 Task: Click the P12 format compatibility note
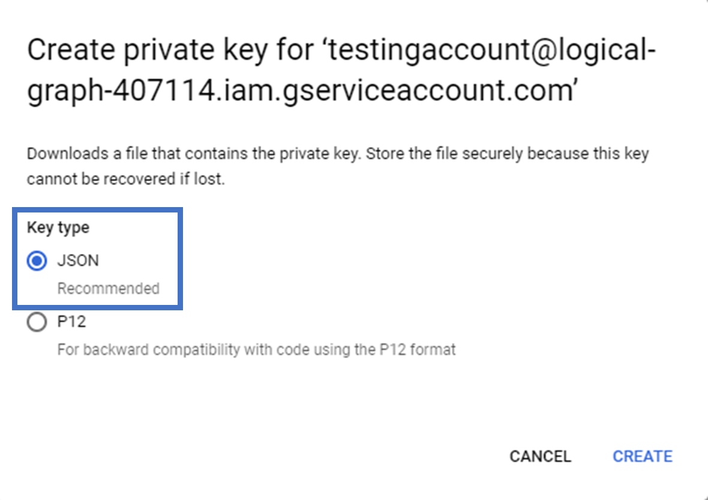[x=256, y=349]
